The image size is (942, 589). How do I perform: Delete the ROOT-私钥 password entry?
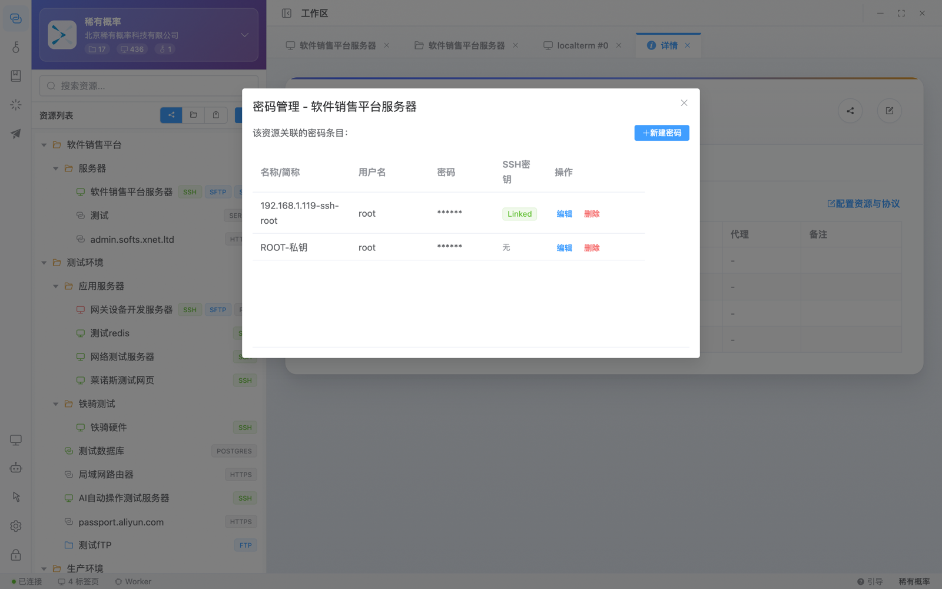pos(592,248)
